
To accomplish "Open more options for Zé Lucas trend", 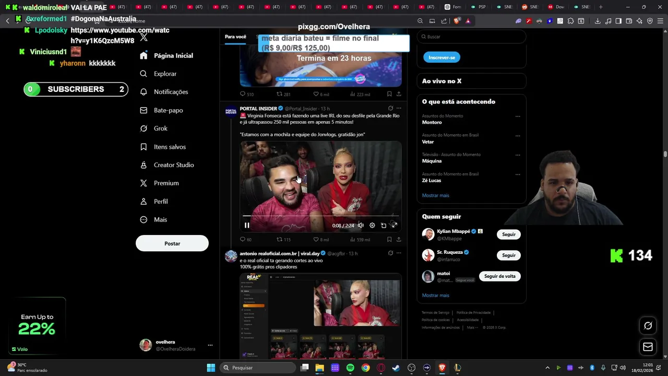I will point(518,174).
